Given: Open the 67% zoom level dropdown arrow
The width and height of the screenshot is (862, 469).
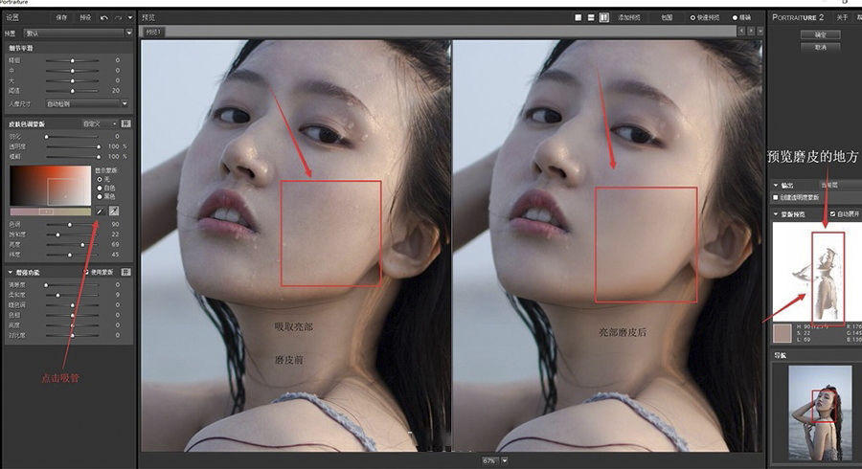Looking at the screenshot, I should pos(504,460).
